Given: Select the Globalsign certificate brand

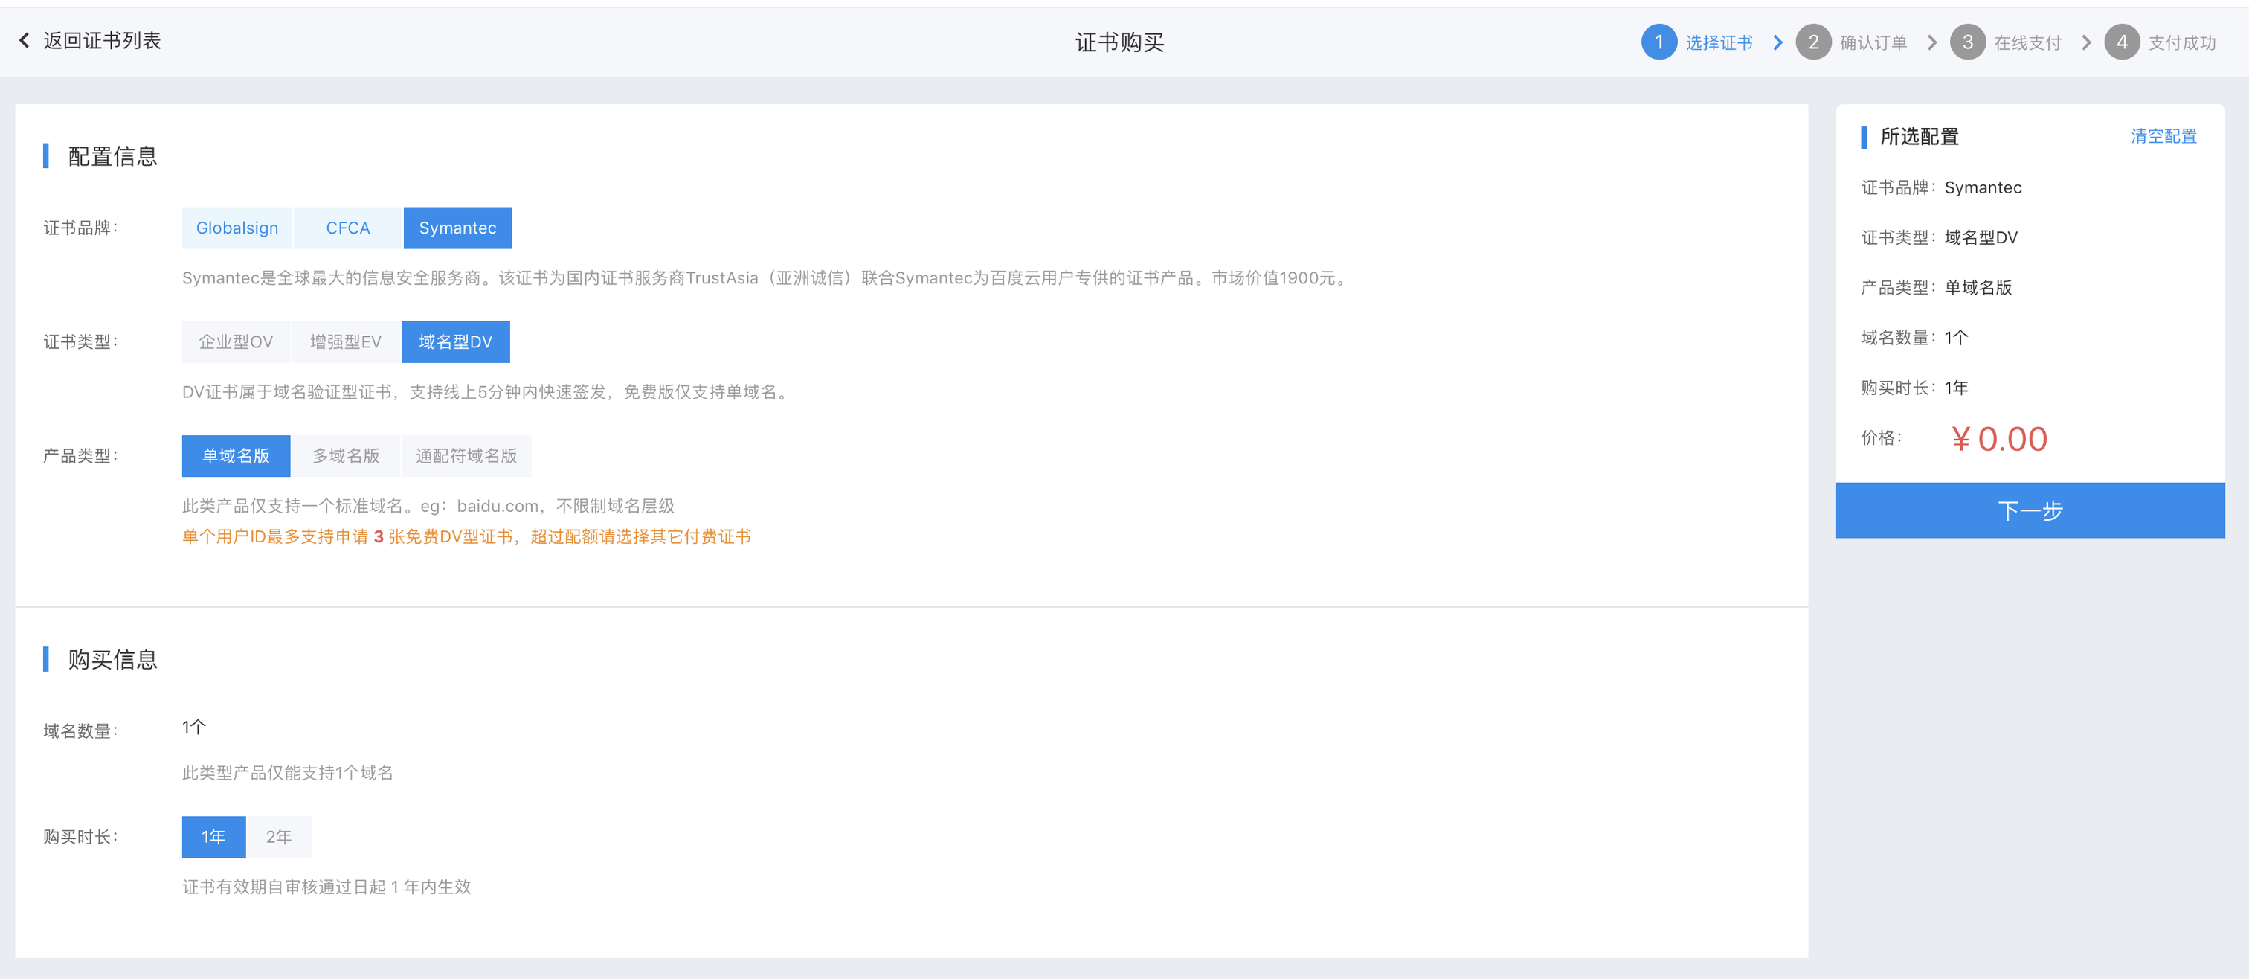Looking at the screenshot, I should [x=237, y=228].
